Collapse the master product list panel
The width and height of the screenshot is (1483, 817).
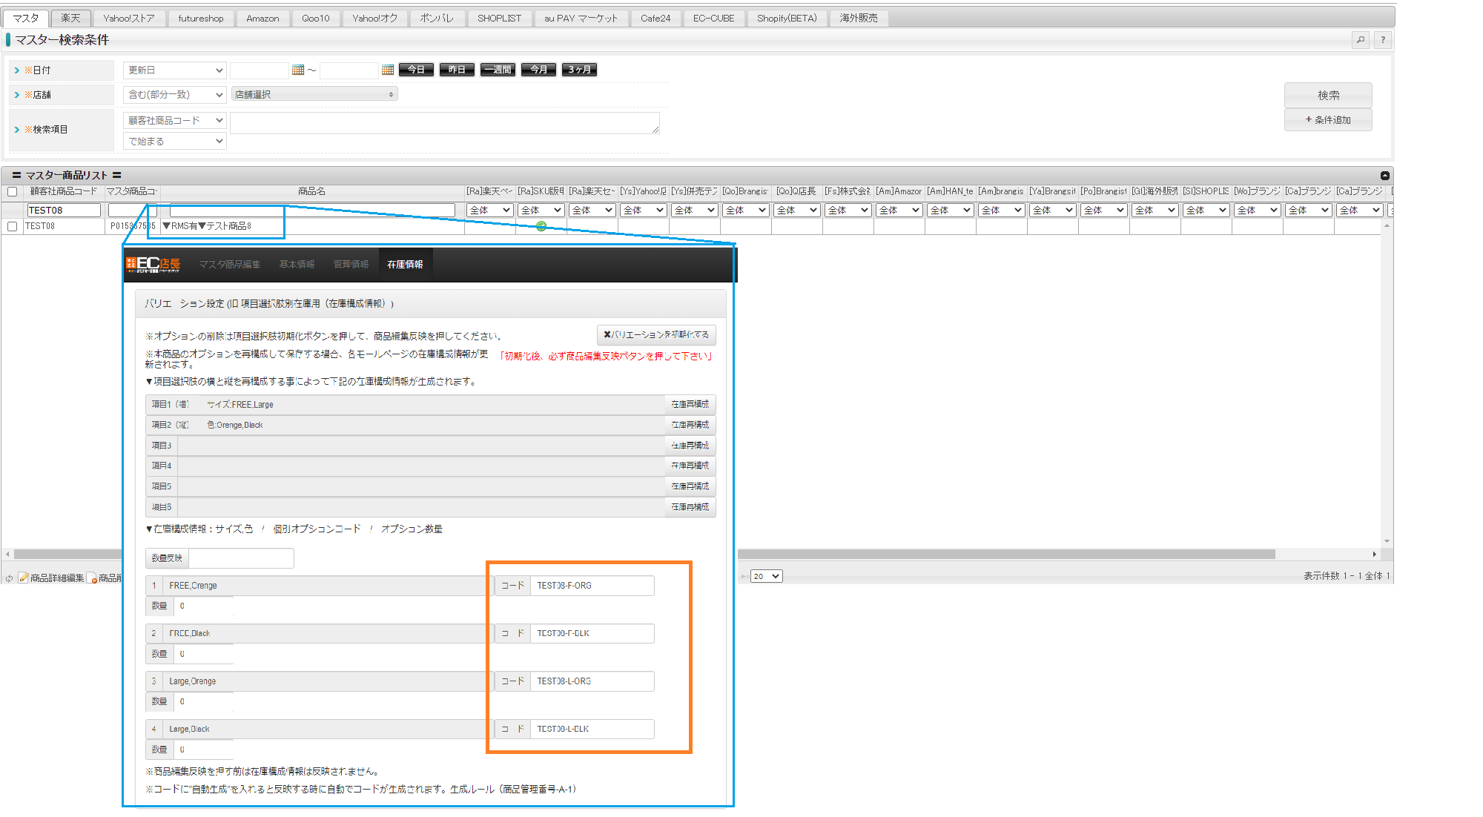[x=1385, y=176]
